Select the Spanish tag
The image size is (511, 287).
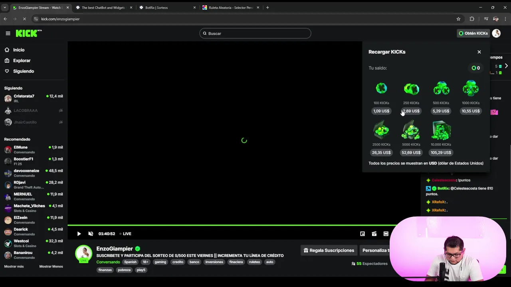click(x=130, y=262)
